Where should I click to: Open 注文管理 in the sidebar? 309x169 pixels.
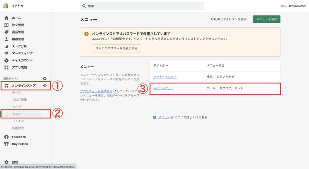click(18, 25)
